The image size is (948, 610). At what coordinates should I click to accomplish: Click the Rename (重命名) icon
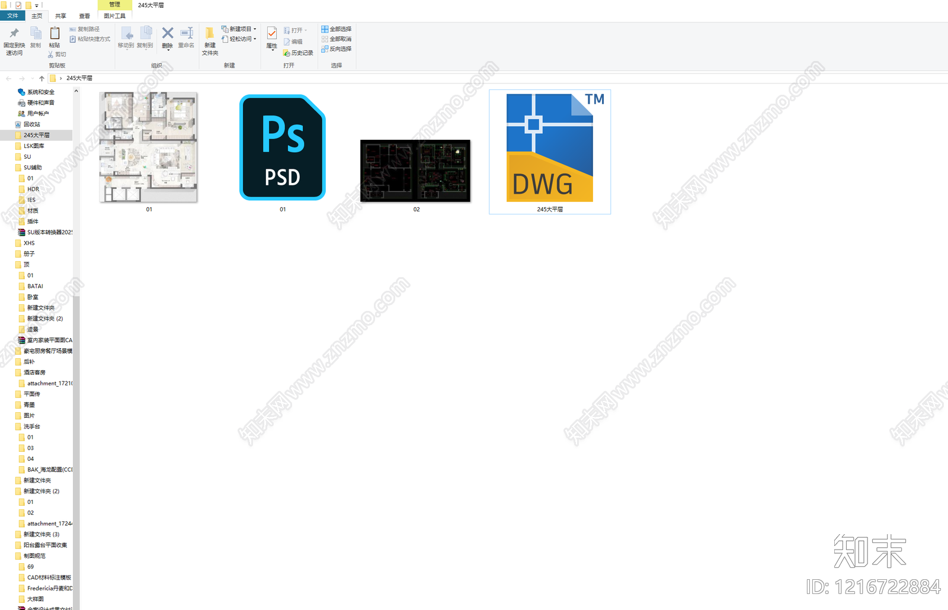[187, 33]
